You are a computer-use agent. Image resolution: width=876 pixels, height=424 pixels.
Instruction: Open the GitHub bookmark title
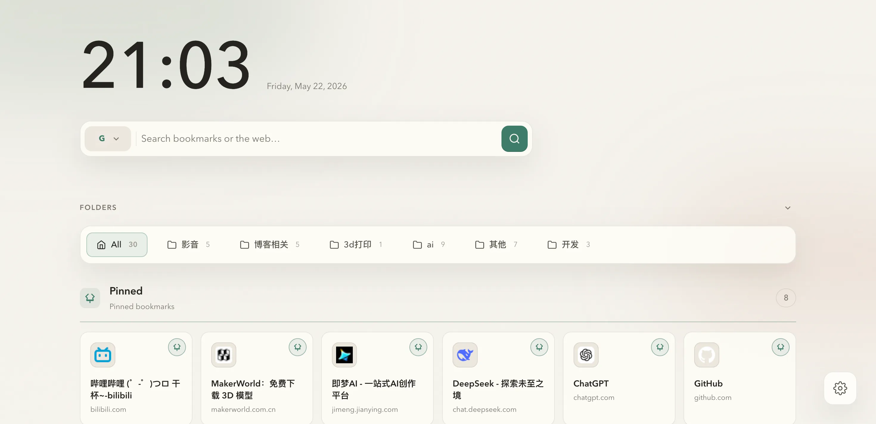coord(708,384)
